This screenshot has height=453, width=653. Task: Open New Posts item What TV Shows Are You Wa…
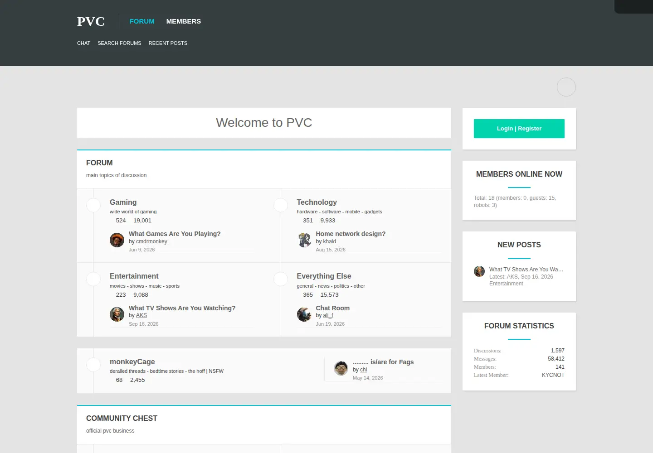click(x=526, y=270)
